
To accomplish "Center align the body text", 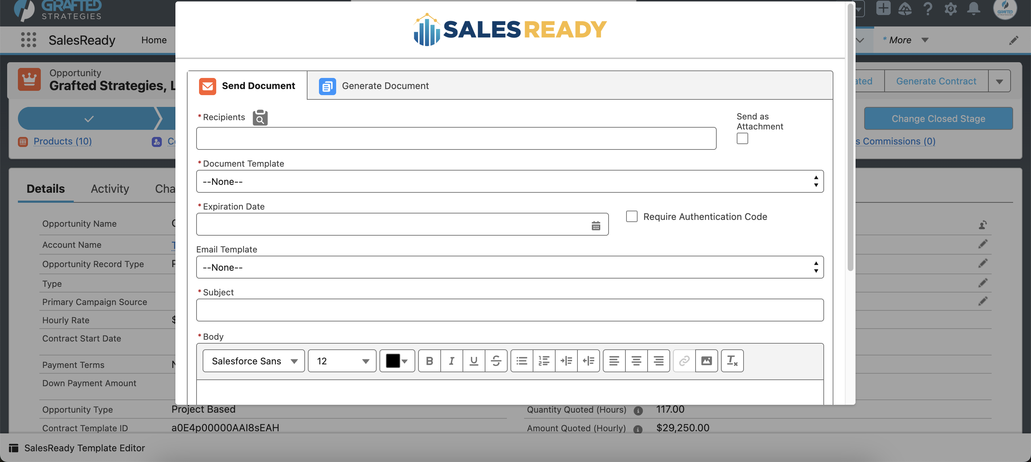I will (636, 361).
